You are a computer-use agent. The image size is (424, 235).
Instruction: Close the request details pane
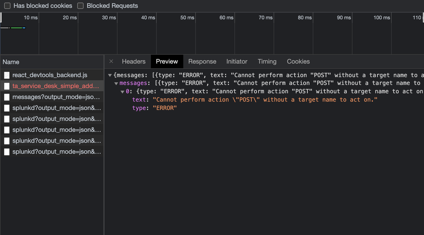[x=111, y=61]
